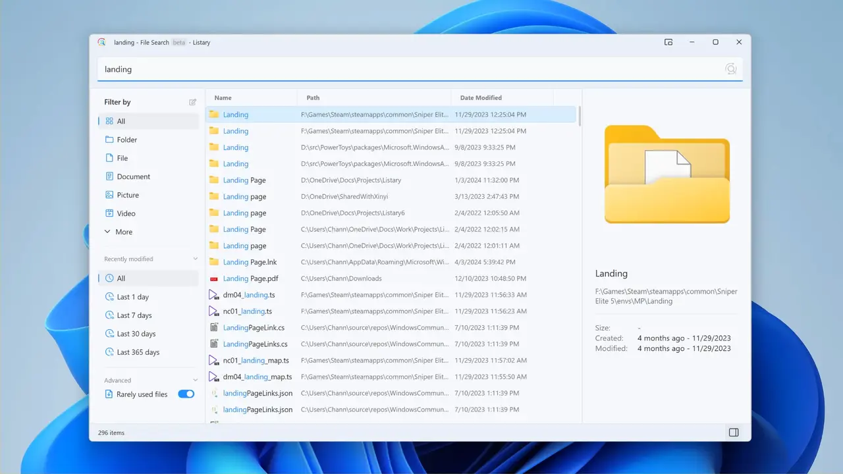Viewport: 843px width, 474px height.
Task: Expand the More filter types
Action: point(119,232)
